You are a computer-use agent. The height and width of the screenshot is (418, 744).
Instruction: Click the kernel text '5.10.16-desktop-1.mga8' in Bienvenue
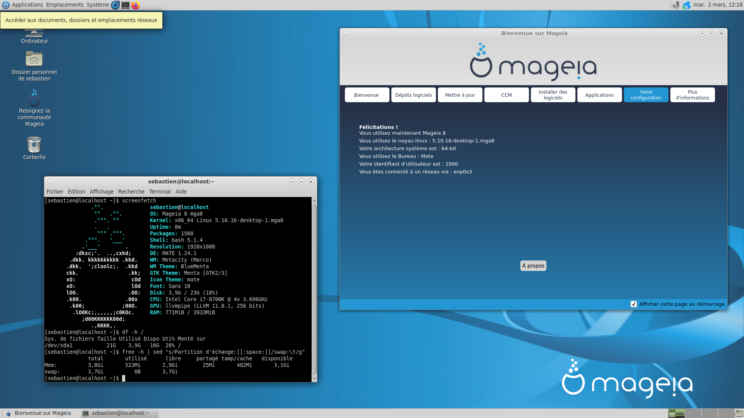463,141
